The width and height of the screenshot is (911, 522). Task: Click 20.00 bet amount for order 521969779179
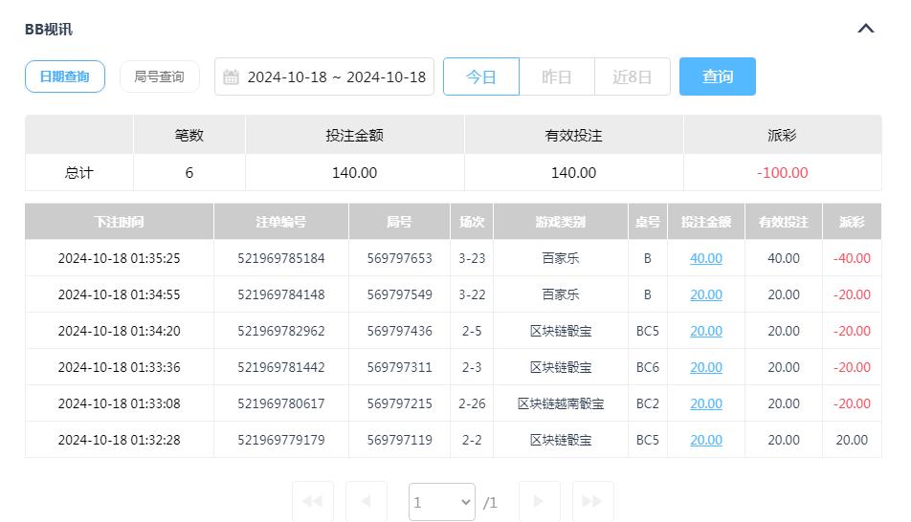click(705, 440)
